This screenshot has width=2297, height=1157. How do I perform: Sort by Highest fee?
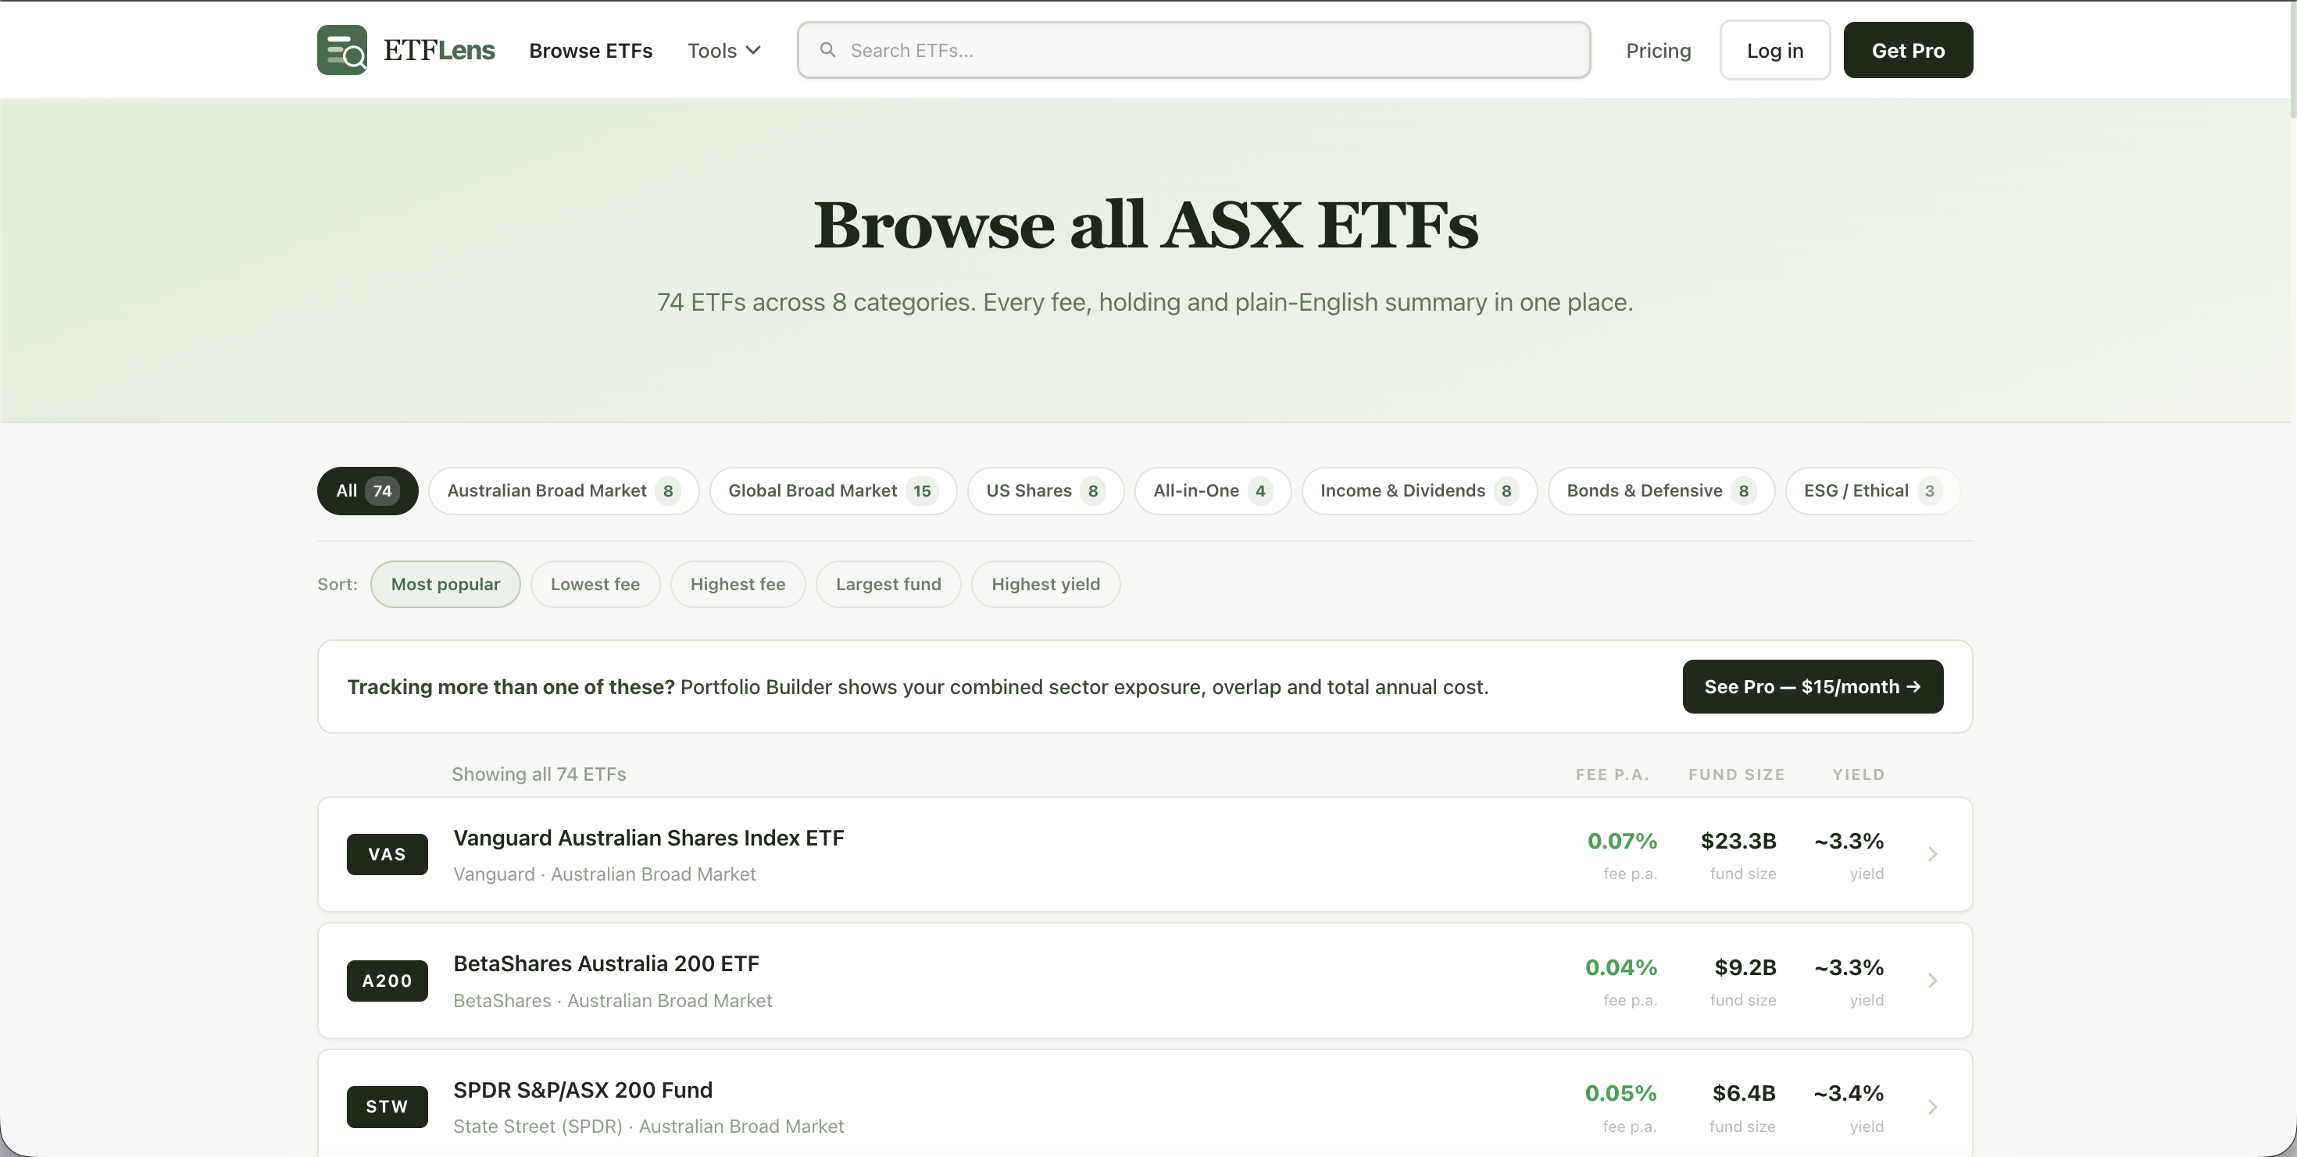coord(738,584)
